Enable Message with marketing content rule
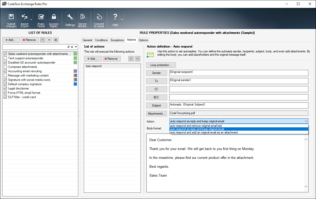 tap(5, 75)
